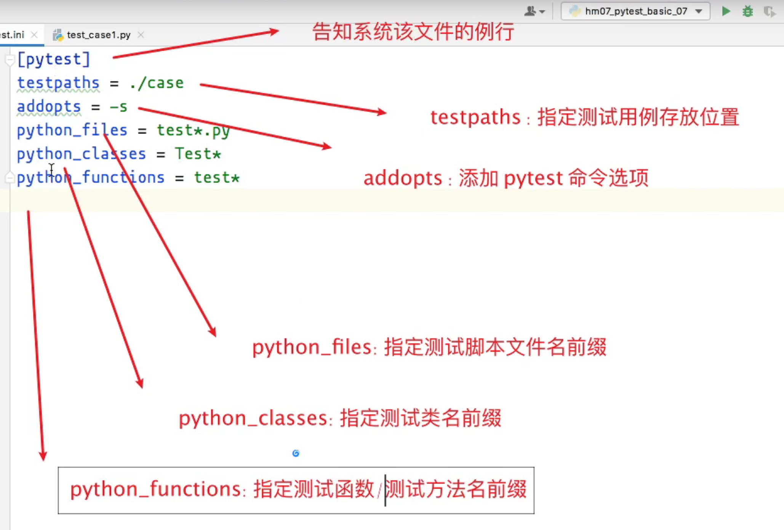Select the .ini editor tab
This screenshot has width=784, height=530.
(x=12, y=35)
